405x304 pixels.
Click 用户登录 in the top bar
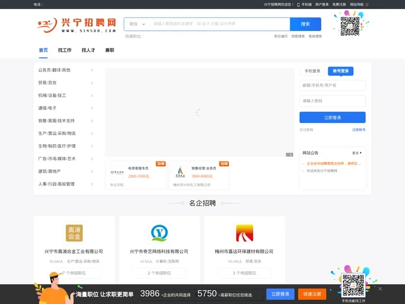322,5
